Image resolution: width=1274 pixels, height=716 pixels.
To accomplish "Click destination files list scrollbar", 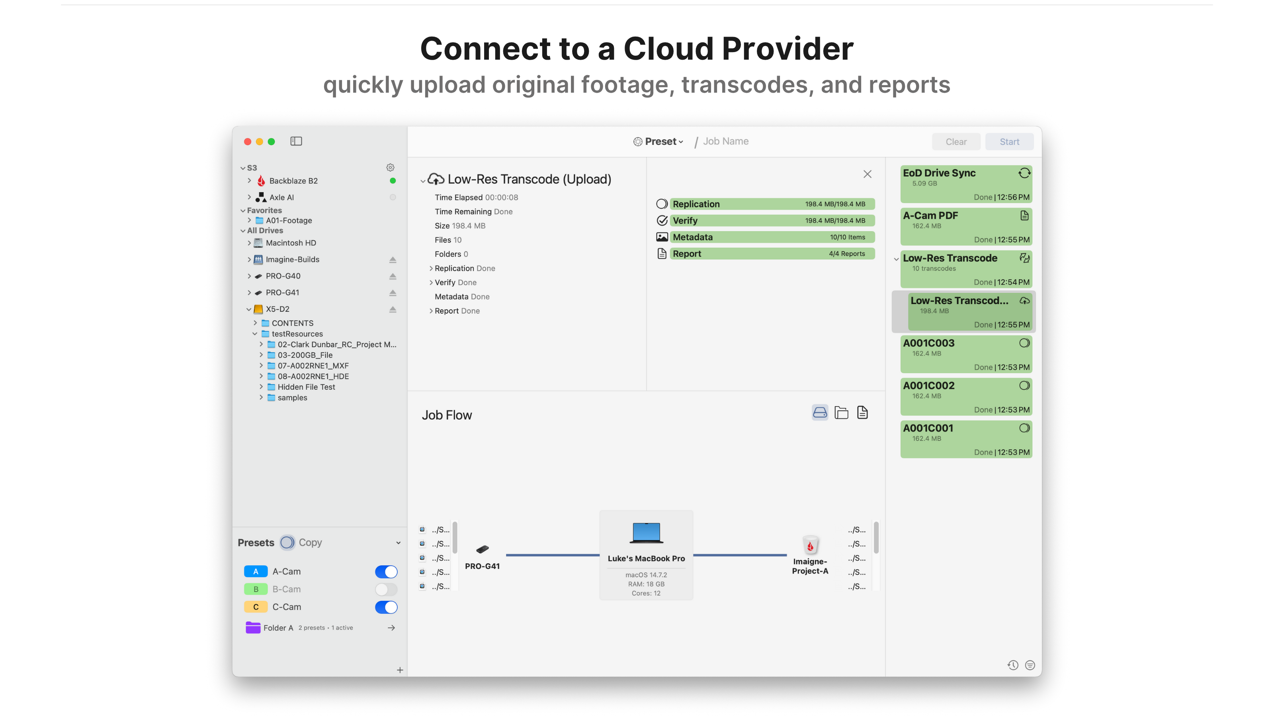I will (876, 538).
